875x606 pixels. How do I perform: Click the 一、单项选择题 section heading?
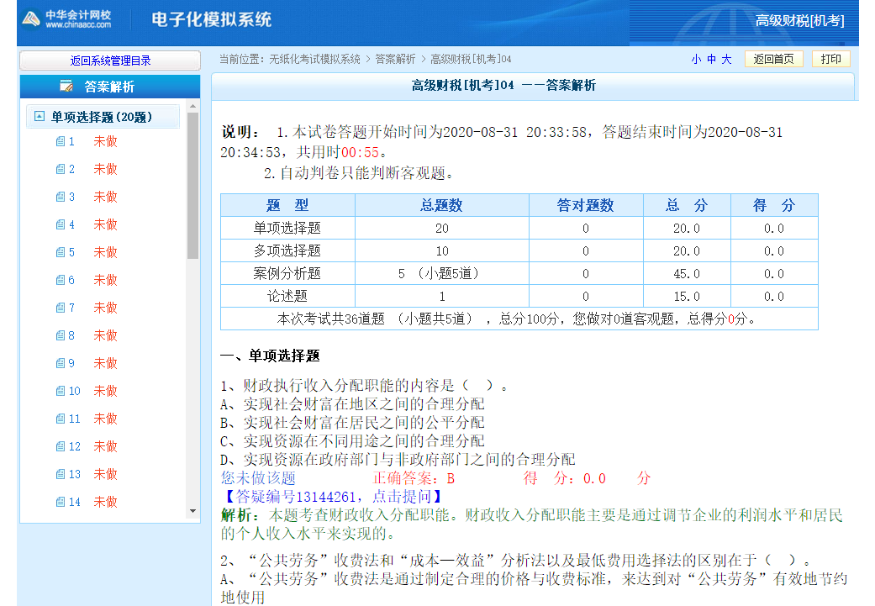coord(270,356)
